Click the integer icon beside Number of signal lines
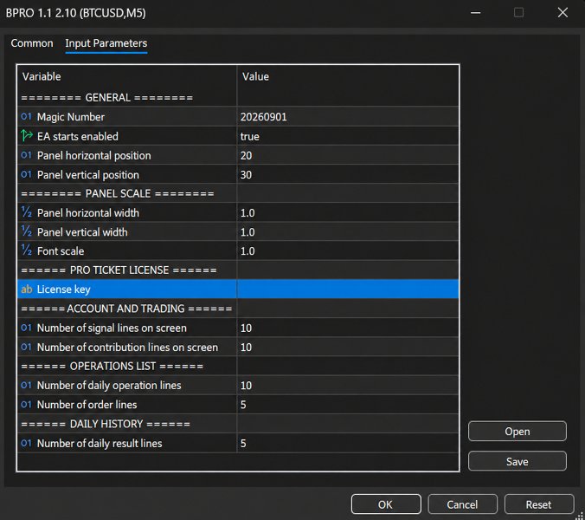Viewport: 585px width, 520px height. [x=26, y=328]
